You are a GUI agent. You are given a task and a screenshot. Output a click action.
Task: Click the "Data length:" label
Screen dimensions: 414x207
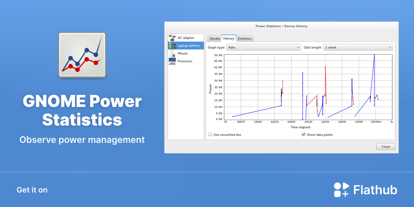click(313, 47)
